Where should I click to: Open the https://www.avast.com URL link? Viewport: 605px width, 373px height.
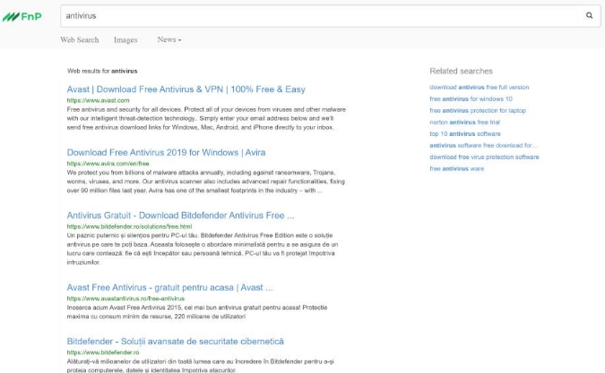(91, 100)
